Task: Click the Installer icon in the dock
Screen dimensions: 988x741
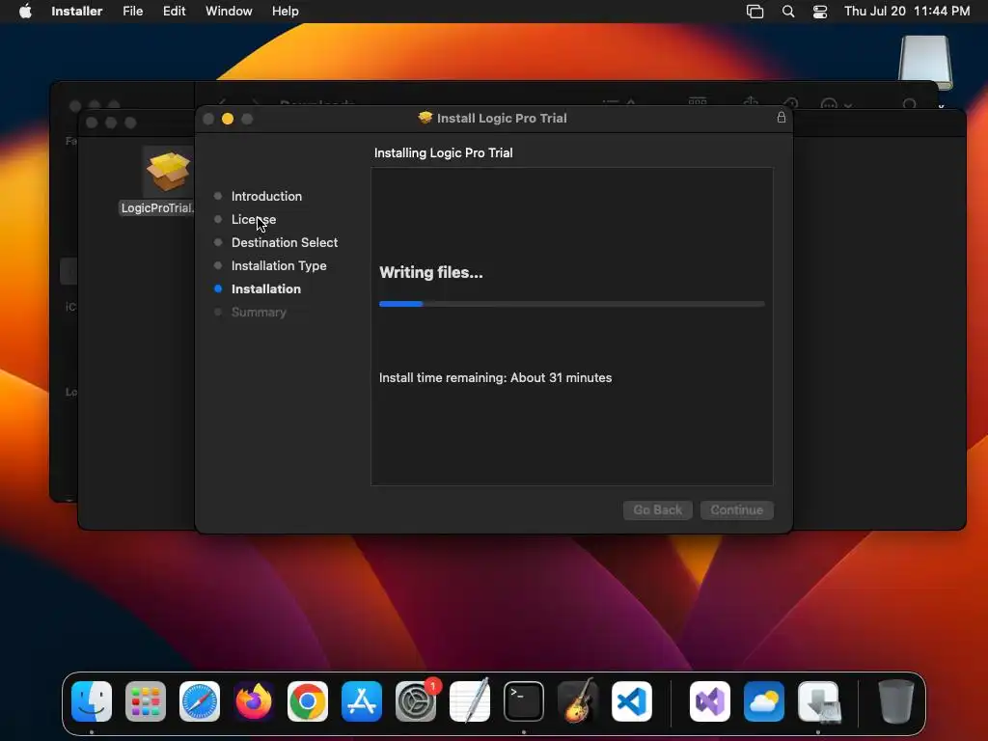Action: (818, 701)
